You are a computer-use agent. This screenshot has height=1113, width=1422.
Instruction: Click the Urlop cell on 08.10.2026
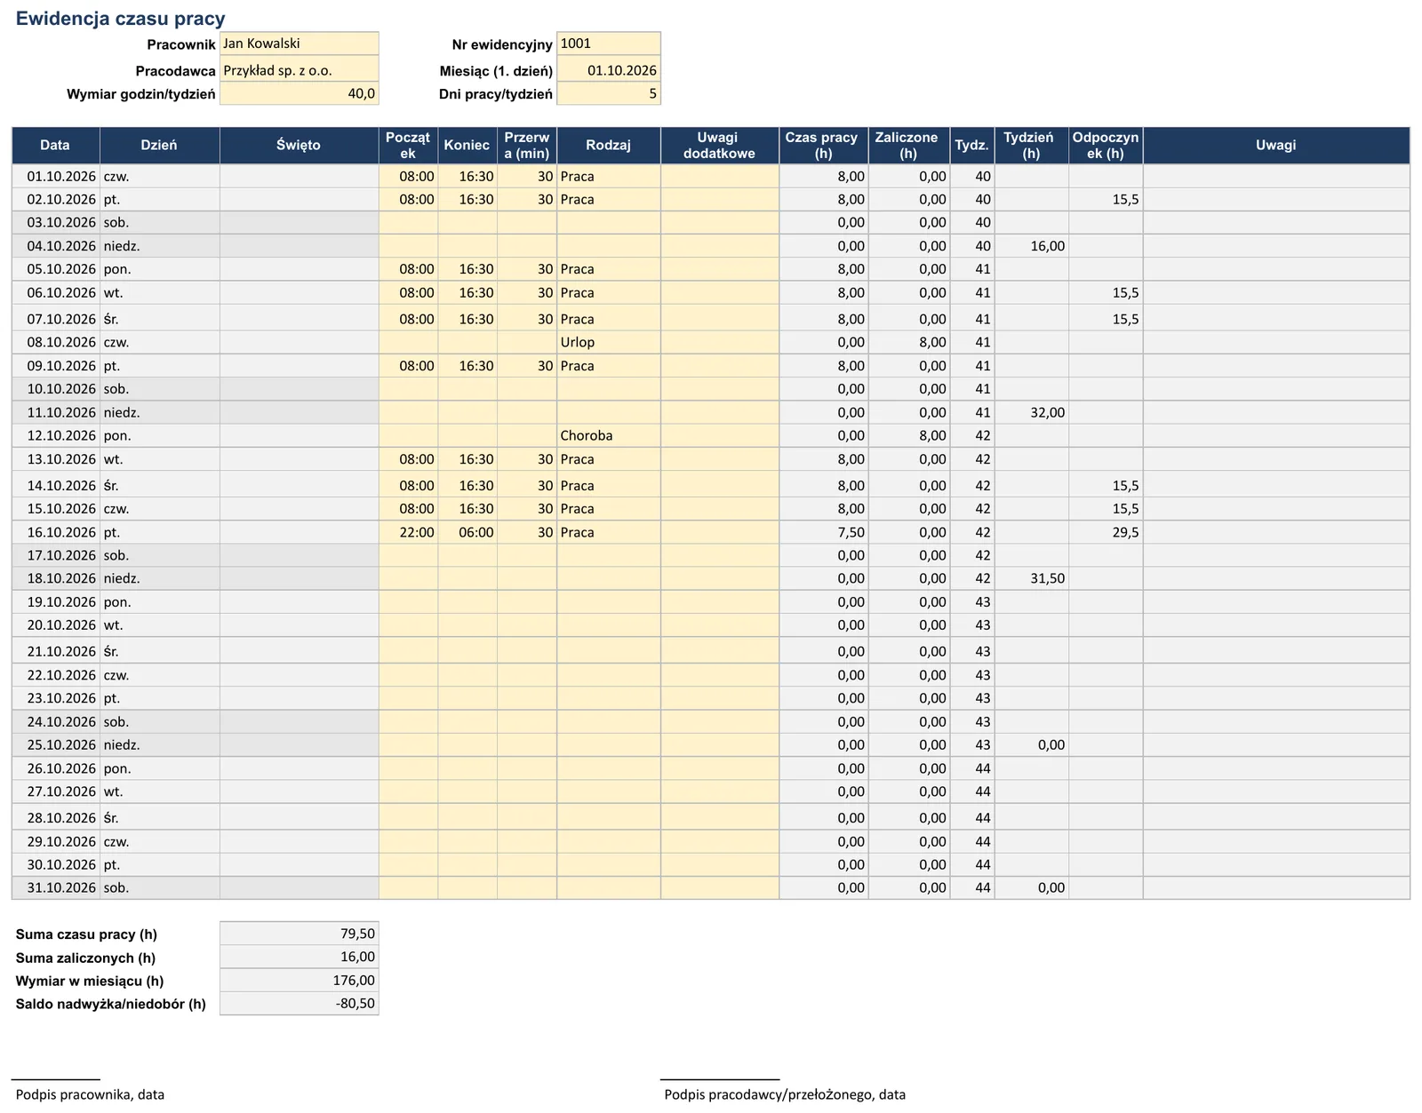[609, 342]
